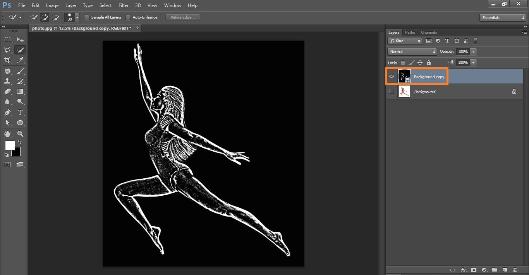Enable the Sample All Layers checkbox
This screenshot has width=529, height=275.
click(x=87, y=17)
